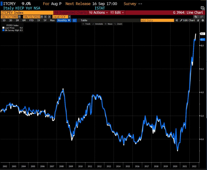Screen dimensions: 207x170
Task: Open the end date calendar picker
Action: (x=42, y=17)
